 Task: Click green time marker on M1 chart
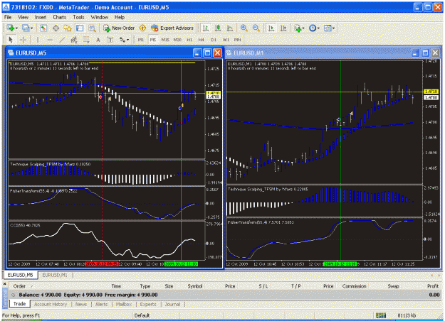point(340,263)
